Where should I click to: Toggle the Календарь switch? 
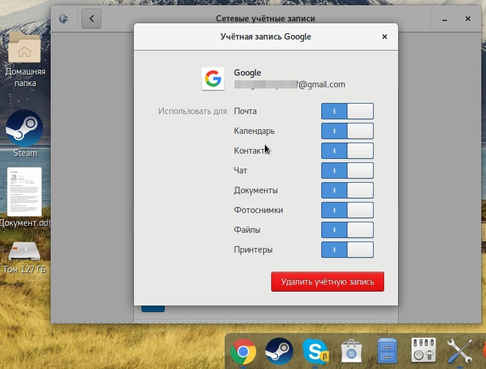pyautogui.click(x=347, y=131)
